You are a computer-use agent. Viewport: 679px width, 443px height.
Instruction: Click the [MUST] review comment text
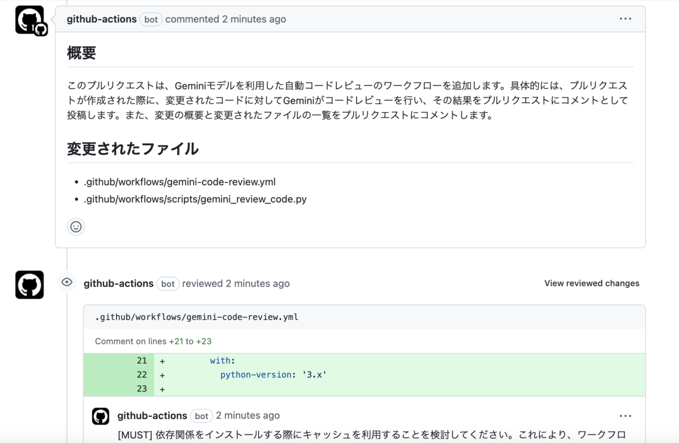point(372,435)
